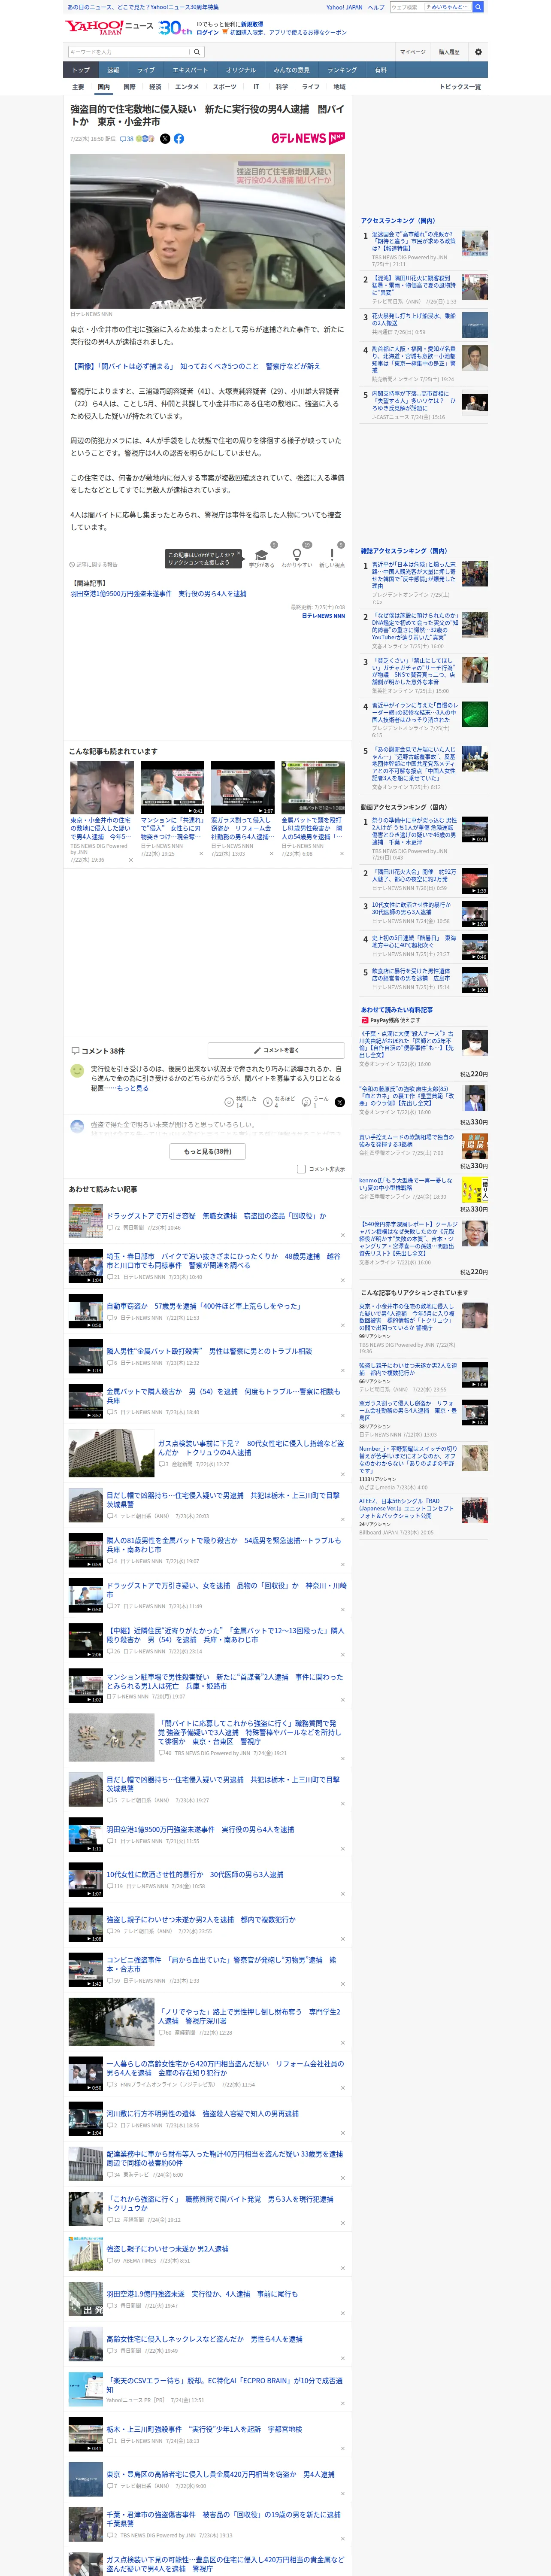Click the もっと見る(38件) comments button

(208, 1152)
